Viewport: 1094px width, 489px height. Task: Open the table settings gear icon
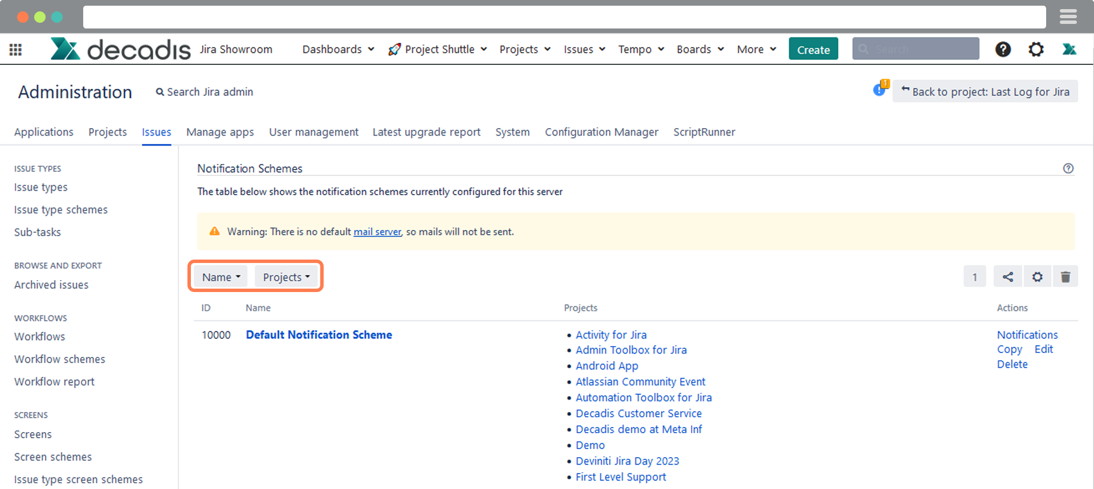pos(1037,277)
